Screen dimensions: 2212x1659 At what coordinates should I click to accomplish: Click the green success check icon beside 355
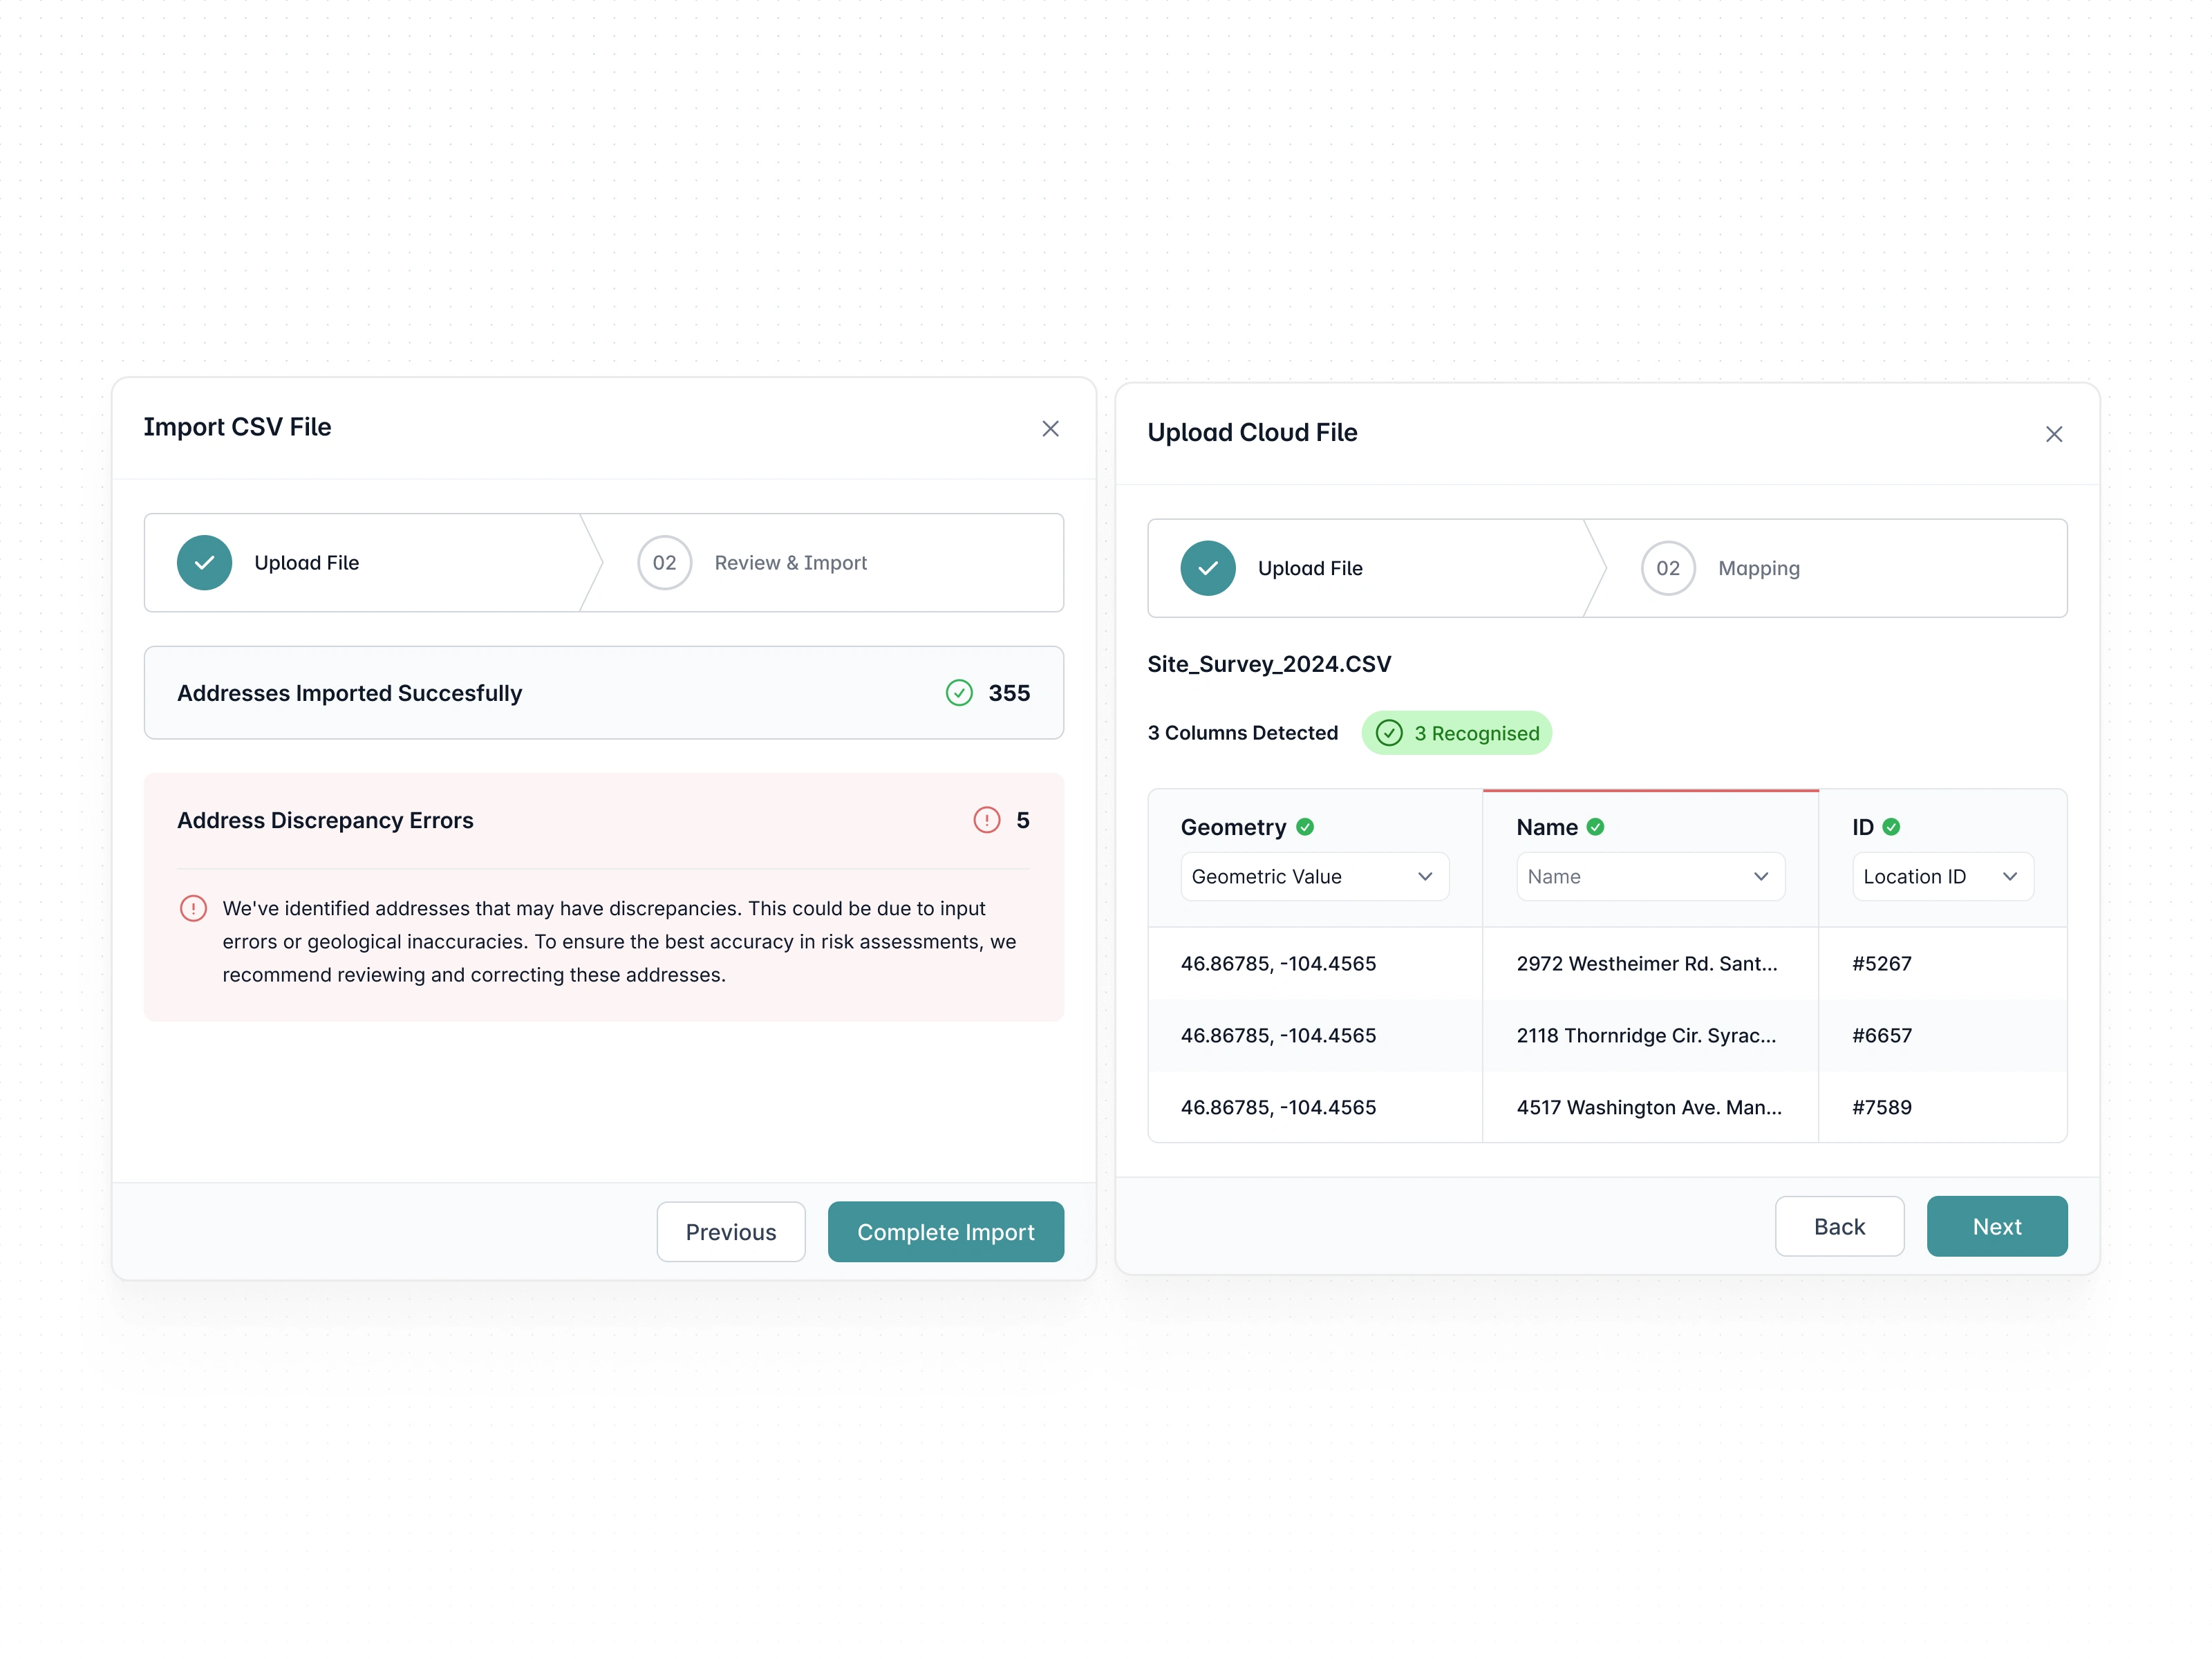959,693
